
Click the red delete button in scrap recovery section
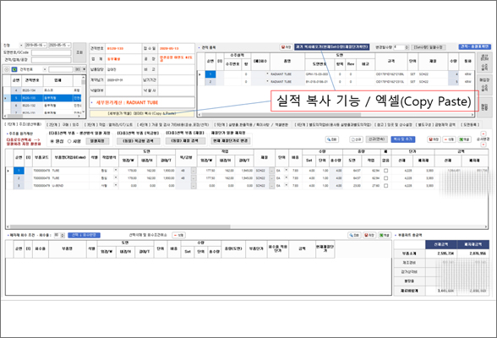pos(178,235)
